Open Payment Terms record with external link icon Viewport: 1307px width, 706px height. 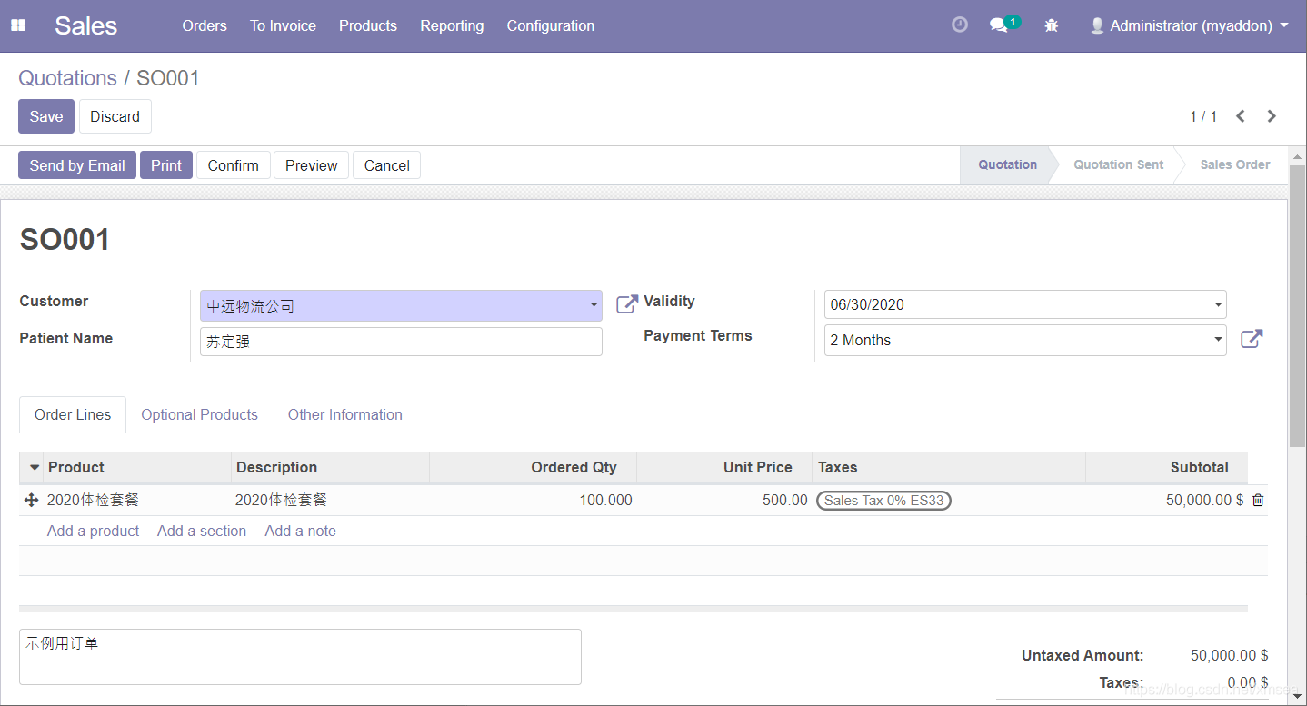tap(1252, 338)
